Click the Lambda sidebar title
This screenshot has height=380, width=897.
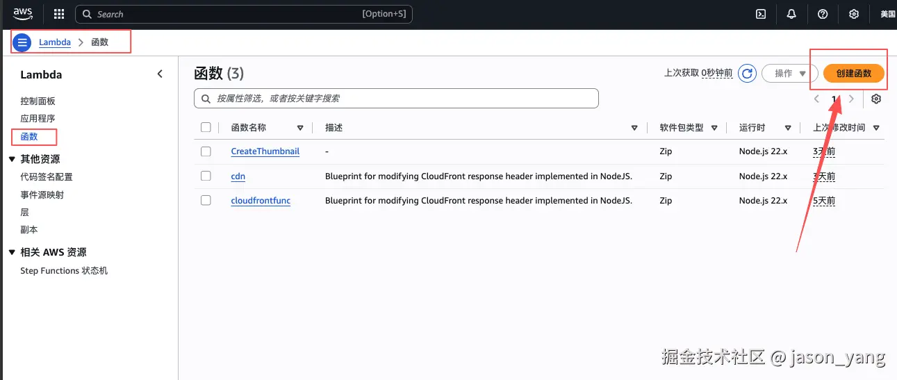click(x=41, y=74)
